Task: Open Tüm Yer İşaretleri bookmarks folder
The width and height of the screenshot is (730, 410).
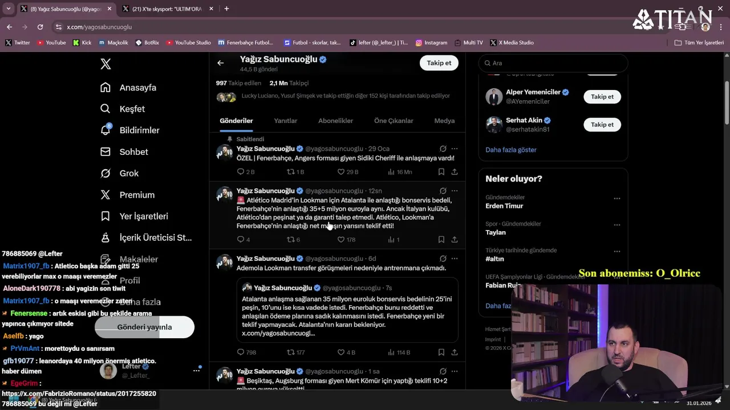Action: click(699, 43)
